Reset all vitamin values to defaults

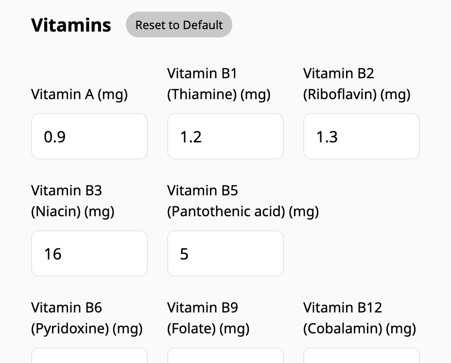179,24
